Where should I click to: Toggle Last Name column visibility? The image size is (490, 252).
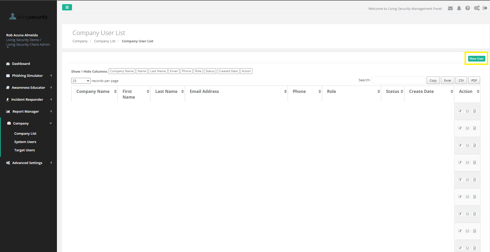tap(158, 71)
